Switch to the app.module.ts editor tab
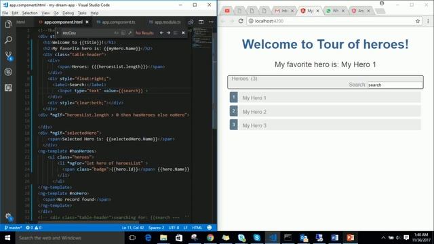Viewport: 434px width, 244px height. [165, 22]
